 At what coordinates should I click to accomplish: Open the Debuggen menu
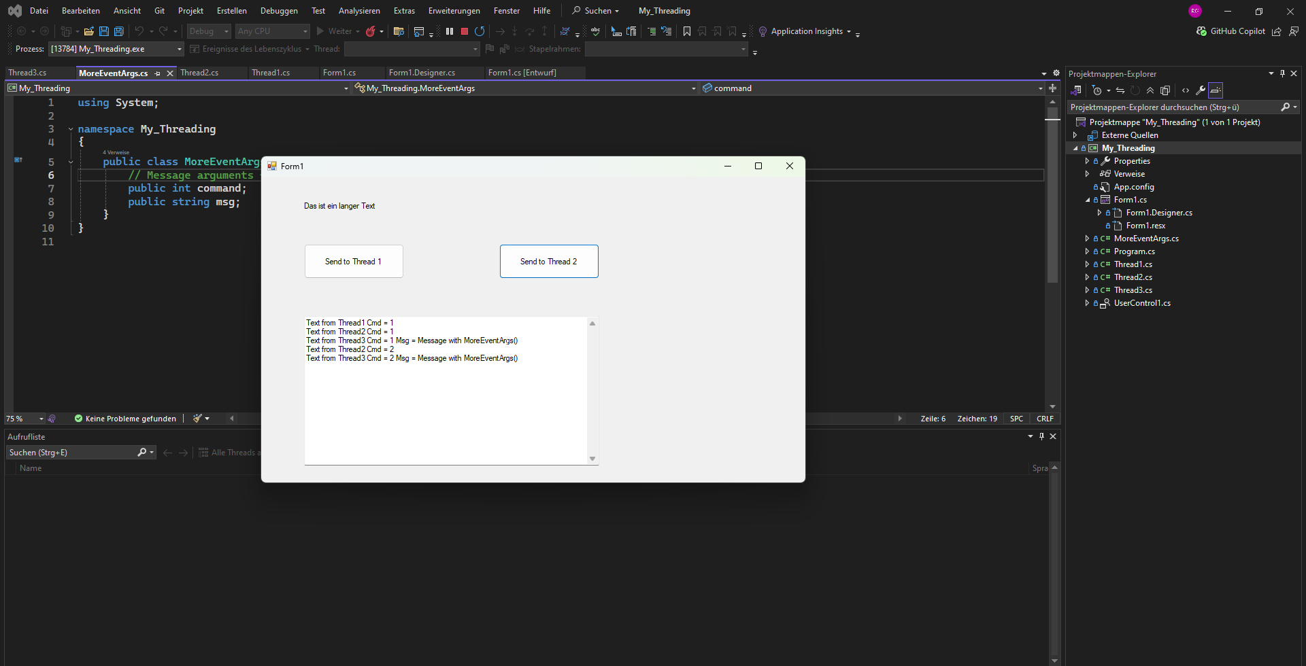coord(279,11)
